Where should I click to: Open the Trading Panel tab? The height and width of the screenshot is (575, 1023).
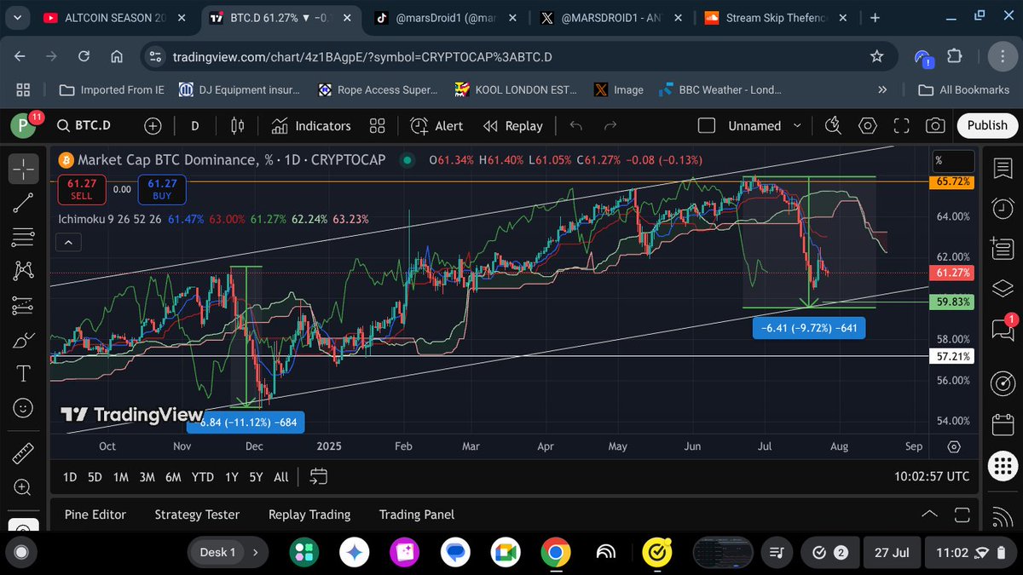coord(417,515)
